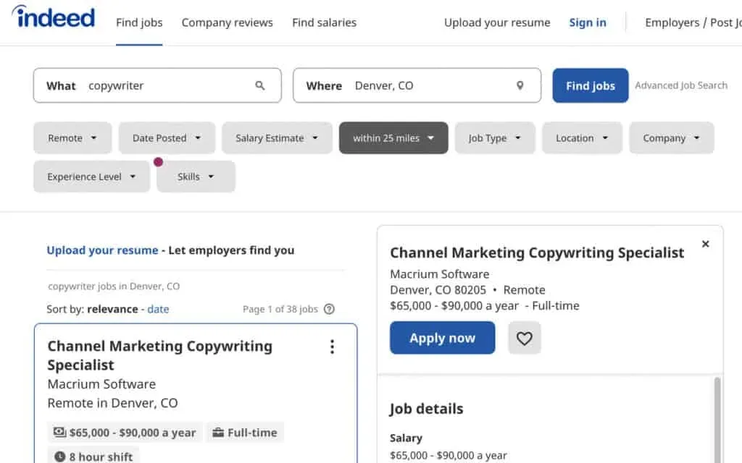The width and height of the screenshot is (742, 463).
Task: Close the job details panel
Action: [x=705, y=245]
